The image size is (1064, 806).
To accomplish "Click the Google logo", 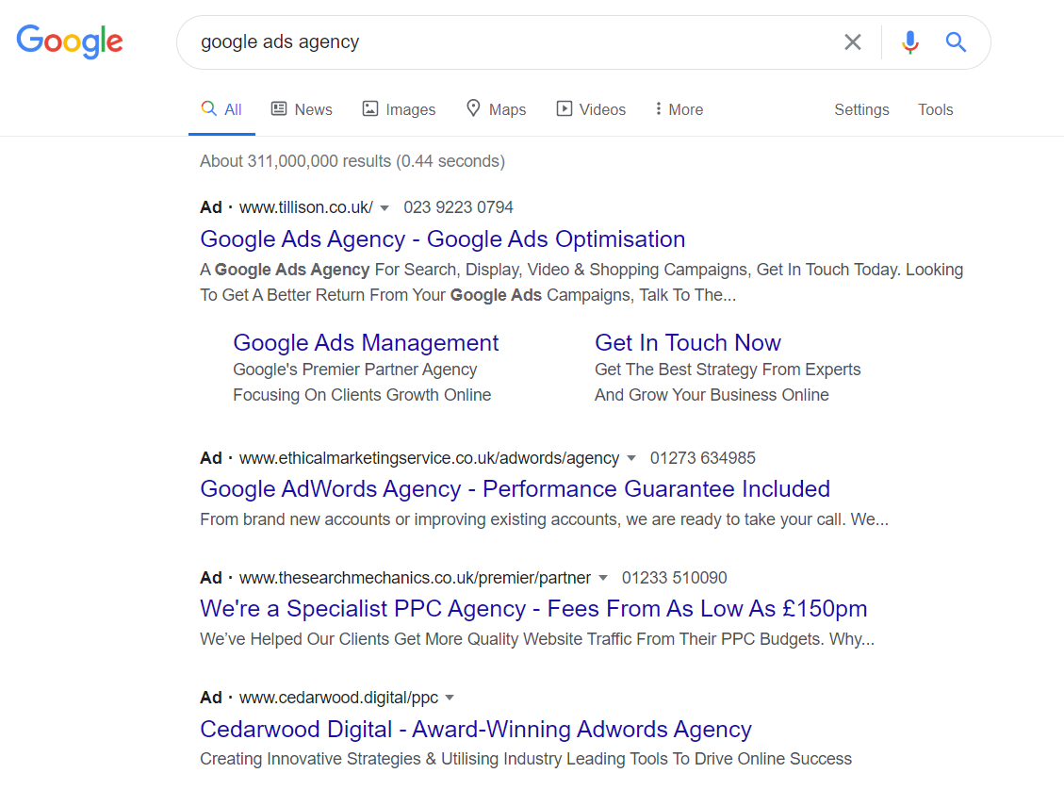I will 70,42.
